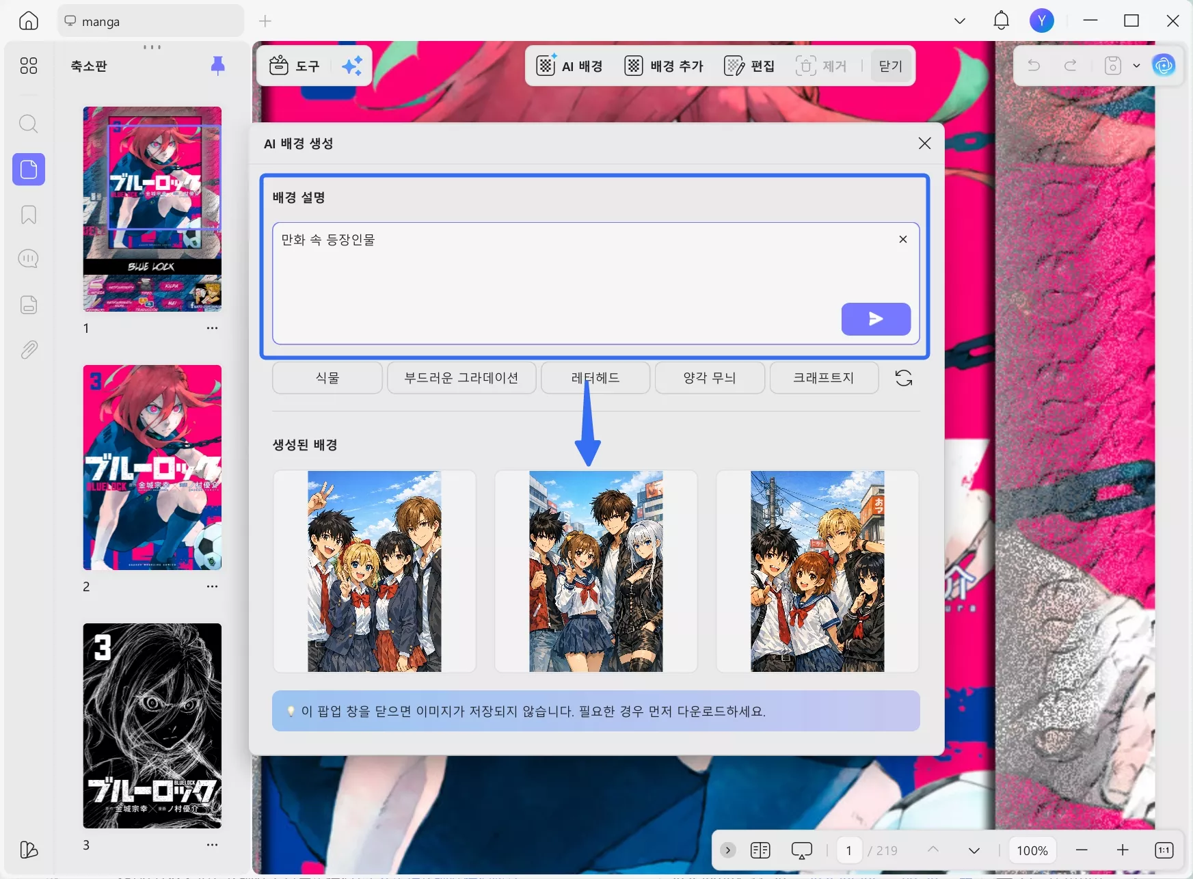Open the AI assistant icon at top right
Screen dimensions: 1193x879
point(1164,66)
